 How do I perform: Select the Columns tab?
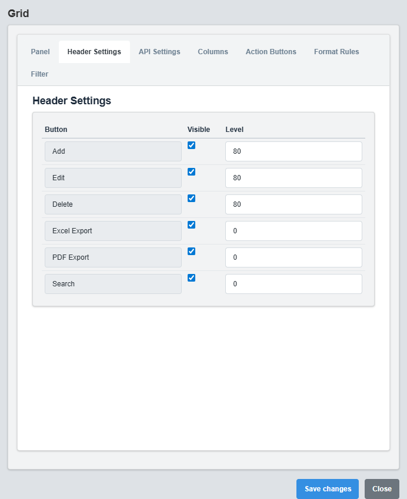pyautogui.click(x=213, y=52)
